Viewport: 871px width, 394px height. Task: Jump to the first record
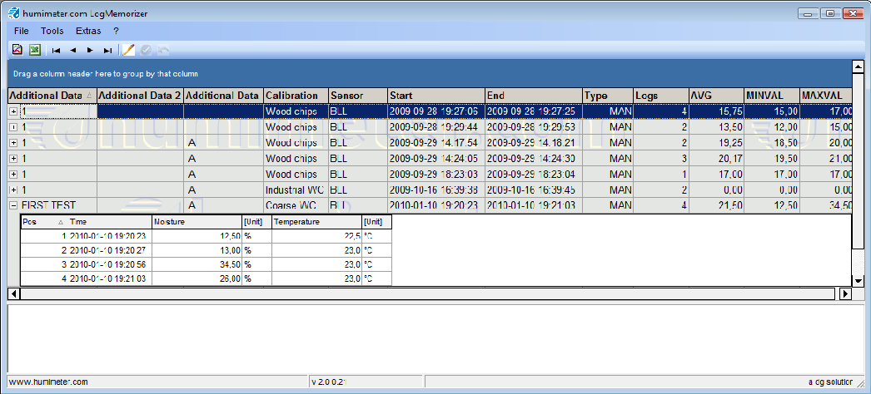click(56, 51)
